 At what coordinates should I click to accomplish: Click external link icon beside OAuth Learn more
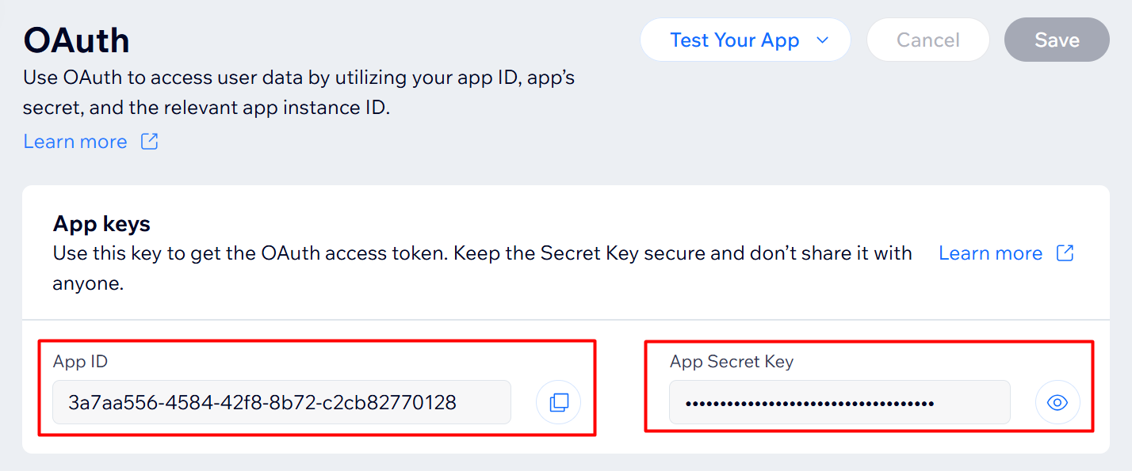point(149,142)
